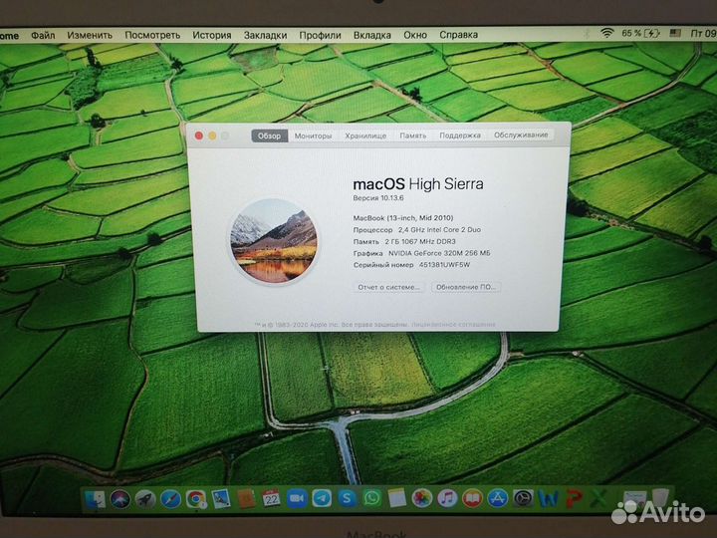Launch Excel from the dock

pos(598,499)
